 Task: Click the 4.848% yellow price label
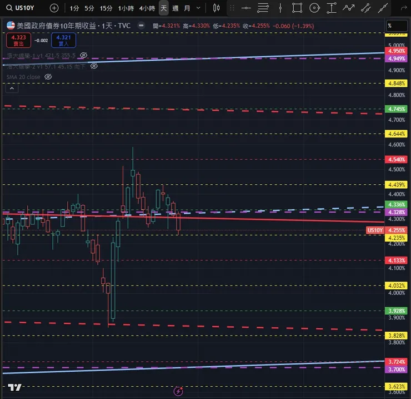coord(397,83)
